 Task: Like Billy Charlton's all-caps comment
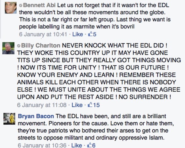77,105
